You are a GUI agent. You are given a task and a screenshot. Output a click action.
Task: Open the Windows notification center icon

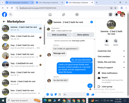125,100
